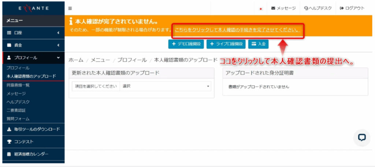Image resolution: width=375 pixels, height=167 pixels.
Task: Click メニュー in breadcrumb
Action: point(100,60)
